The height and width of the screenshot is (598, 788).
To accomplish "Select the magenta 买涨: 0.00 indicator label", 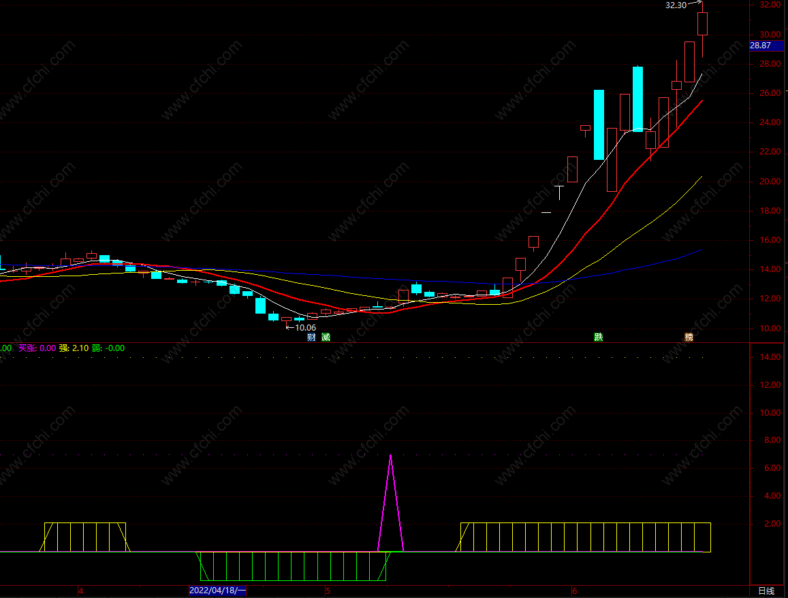I will point(37,348).
